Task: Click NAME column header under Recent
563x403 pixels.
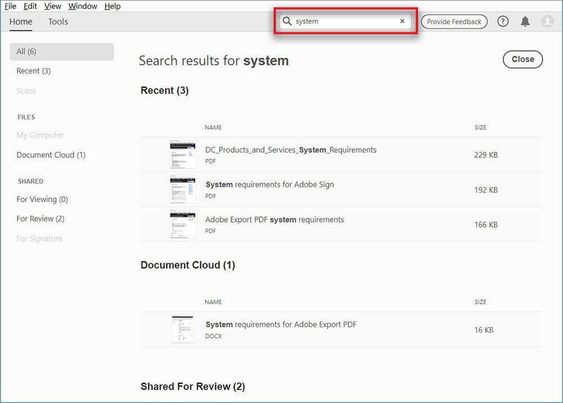Action: click(x=214, y=128)
